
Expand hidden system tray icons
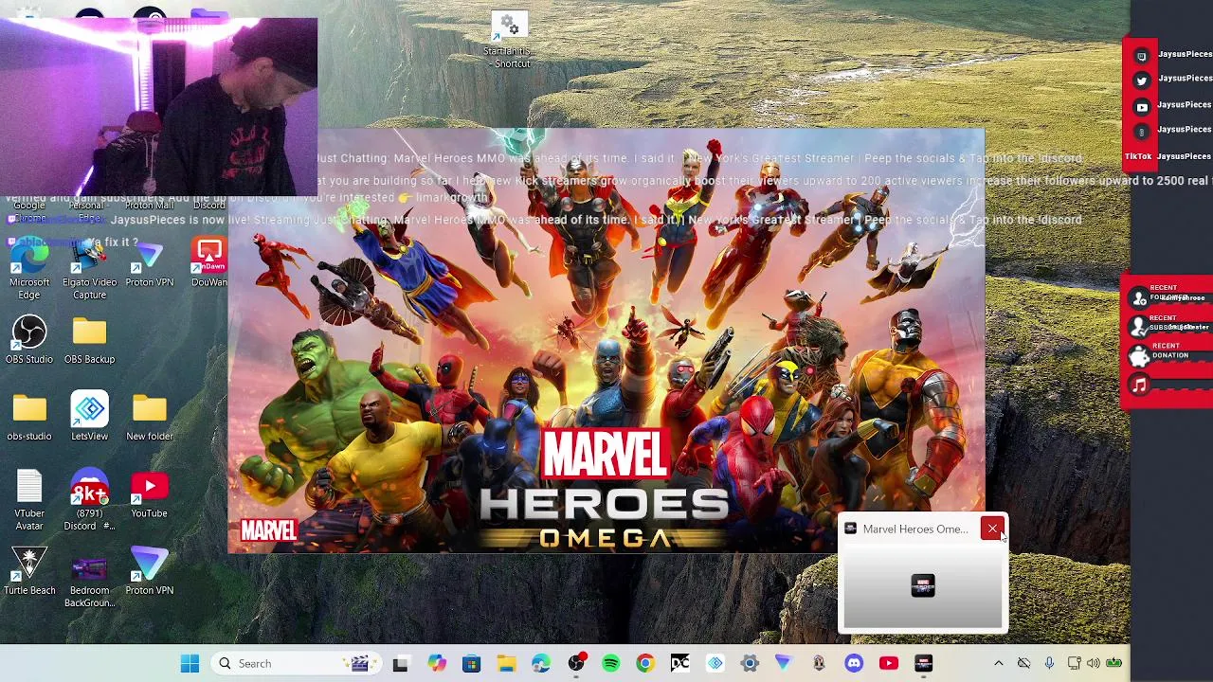pyautogui.click(x=998, y=663)
